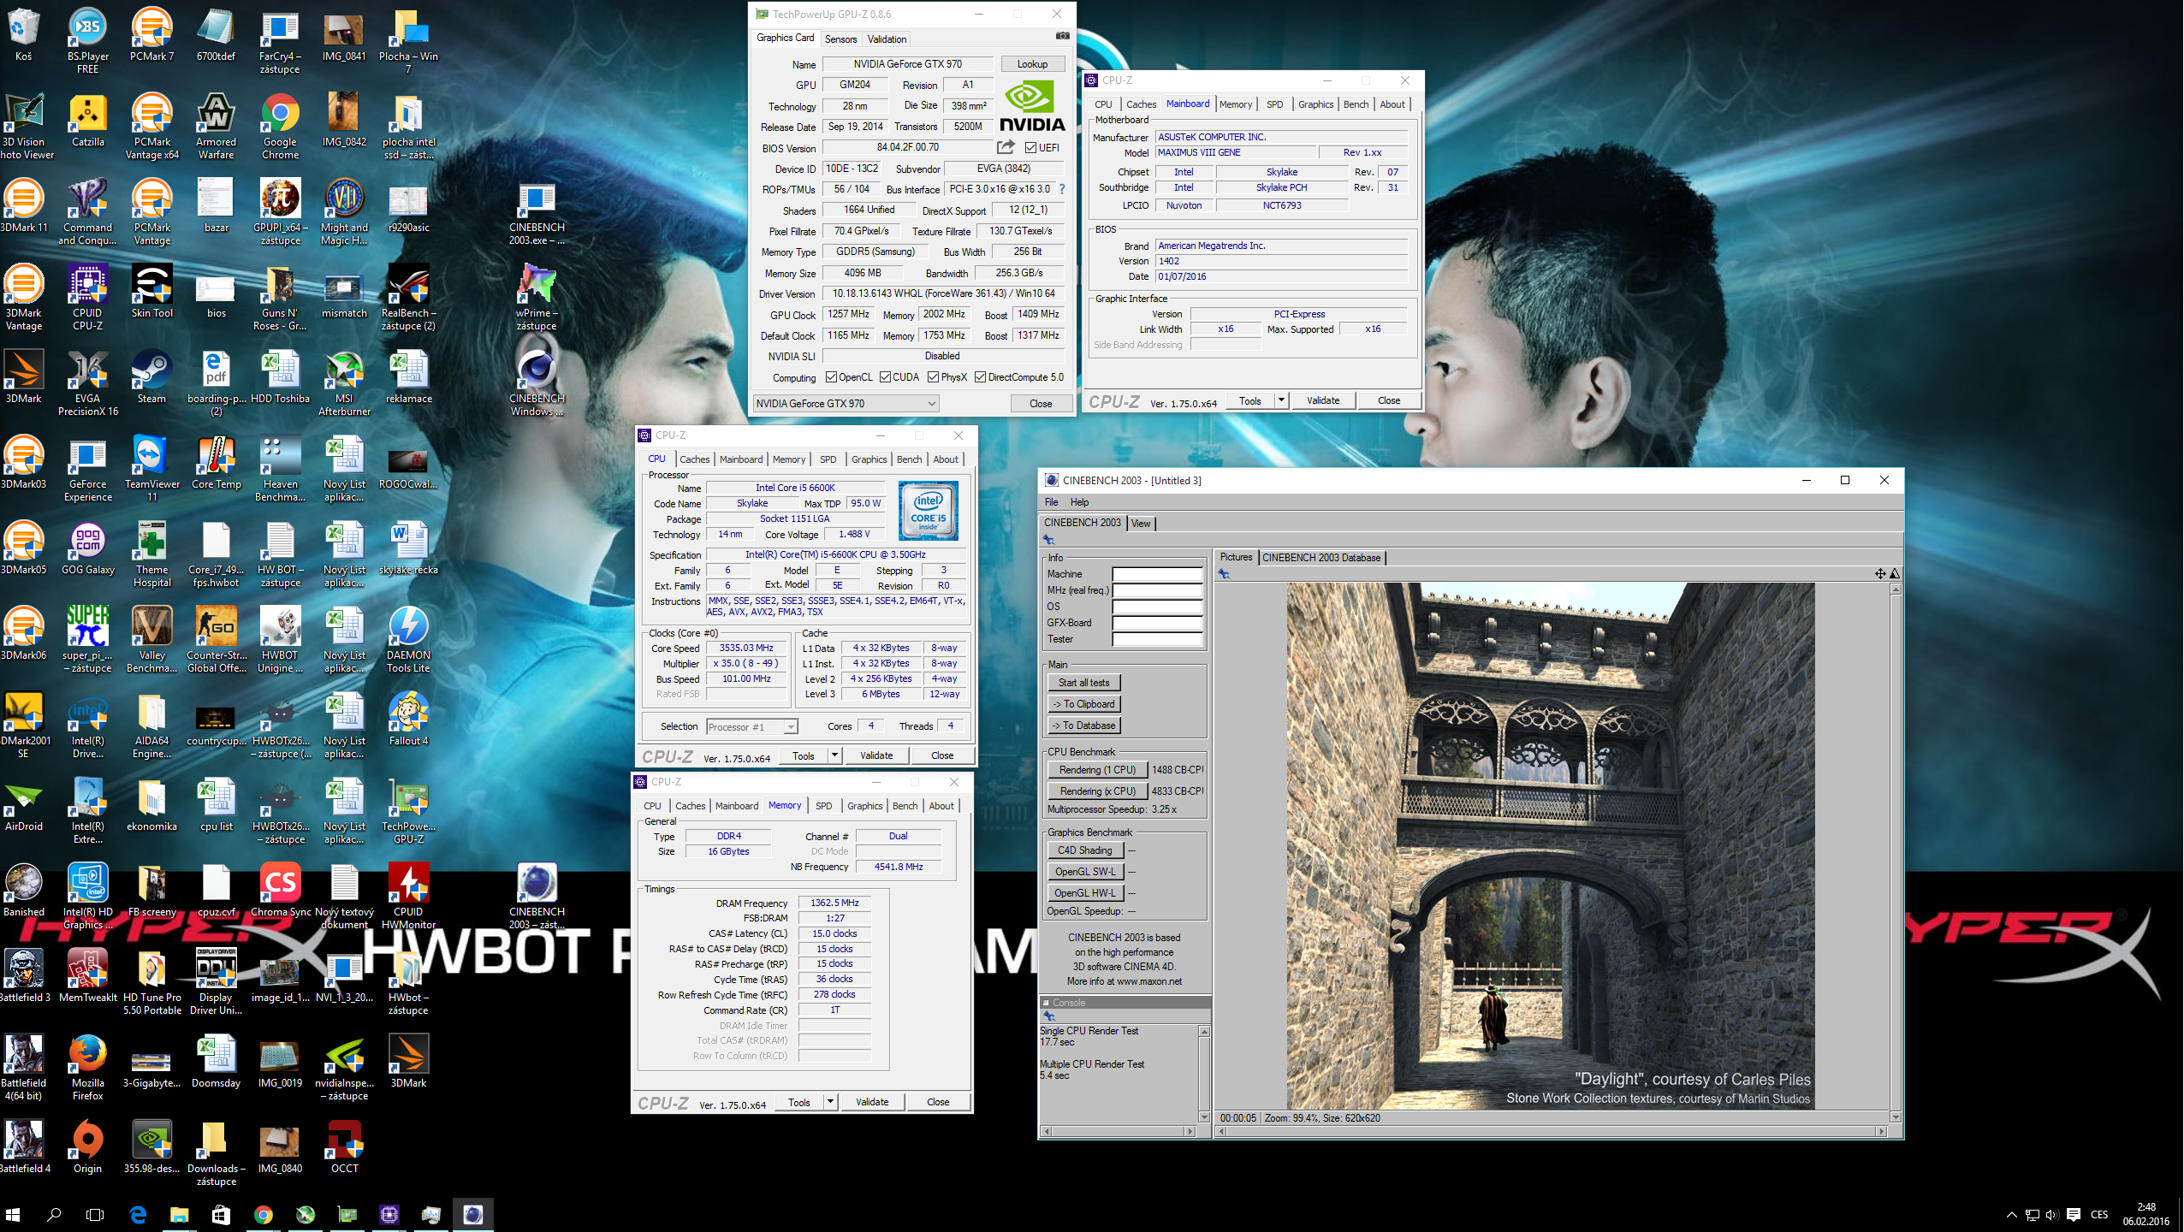Open the Heaven Benchmark desktop icon

pos(280,469)
